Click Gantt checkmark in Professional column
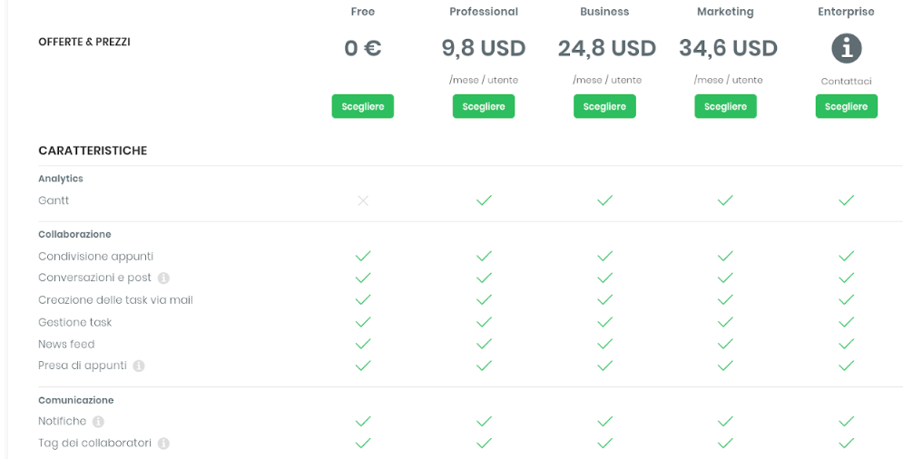The image size is (903, 459). pyautogui.click(x=484, y=200)
